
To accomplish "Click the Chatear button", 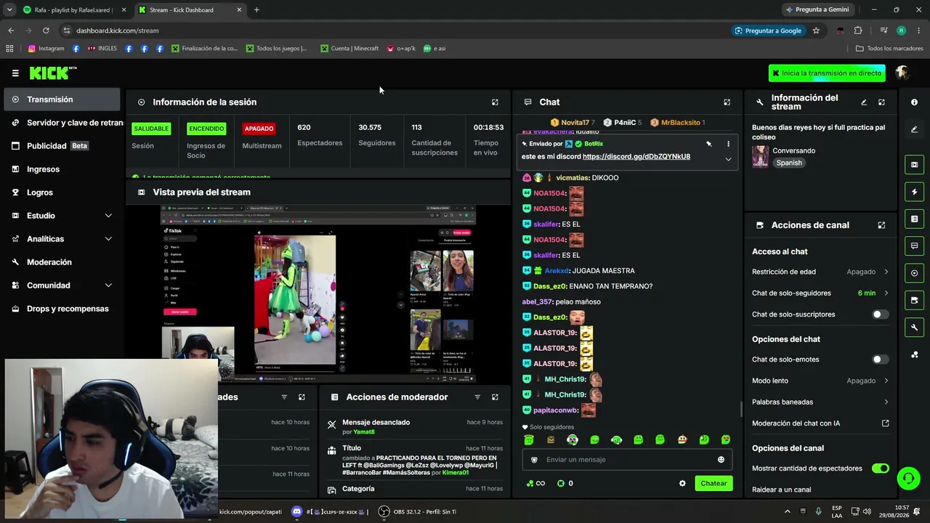I will 713,484.
